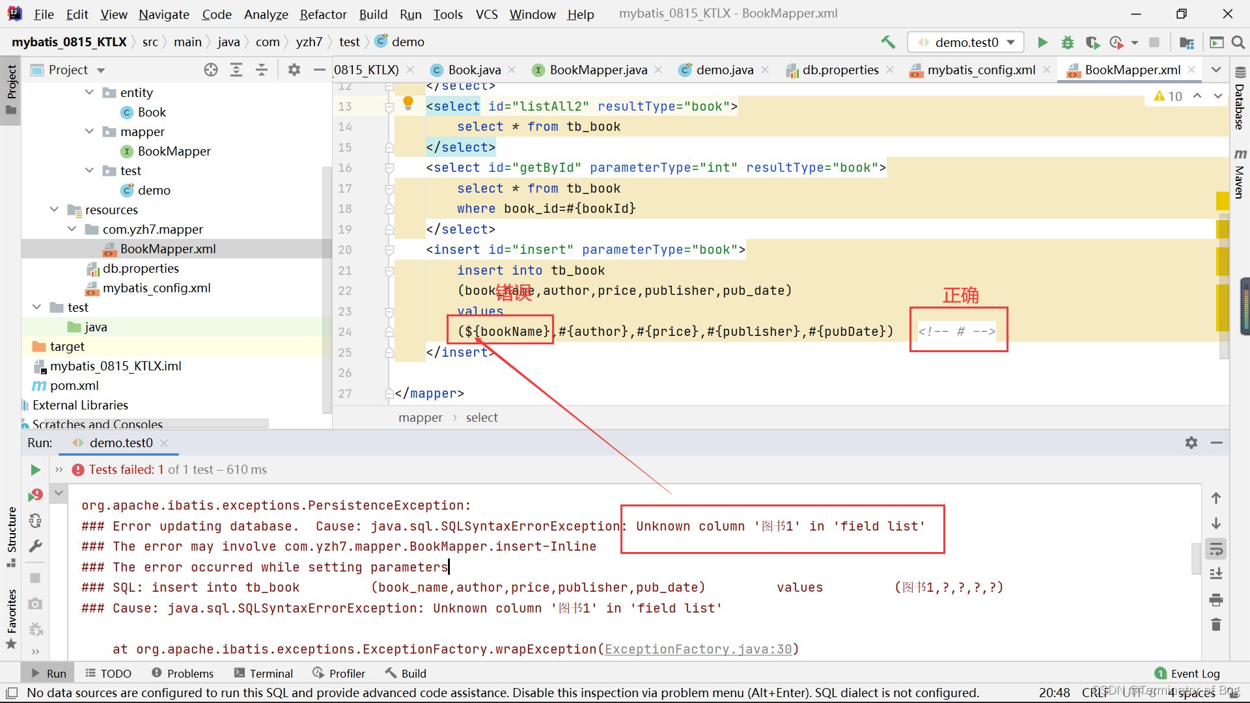Switch to the mybatis_config.xml editor tab
Image resolution: width=1250 pixels, height=703 pixels.
[980, 70]
